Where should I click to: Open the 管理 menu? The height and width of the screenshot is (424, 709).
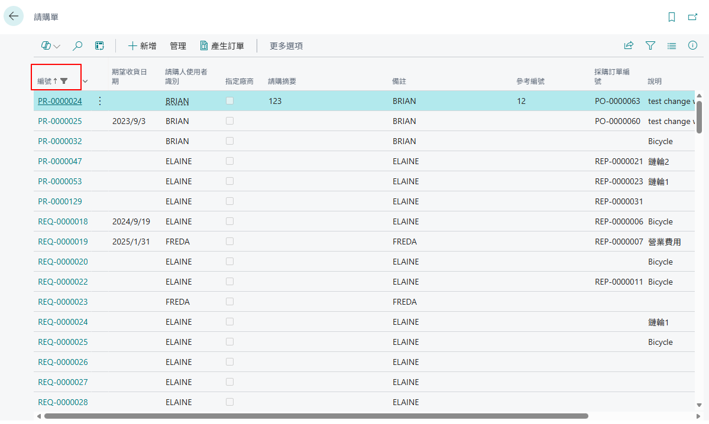(x=178, y=45)
